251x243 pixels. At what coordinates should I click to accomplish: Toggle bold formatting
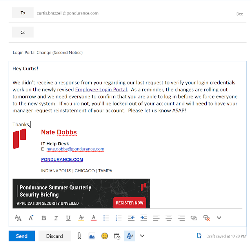[x=44, y=218]
